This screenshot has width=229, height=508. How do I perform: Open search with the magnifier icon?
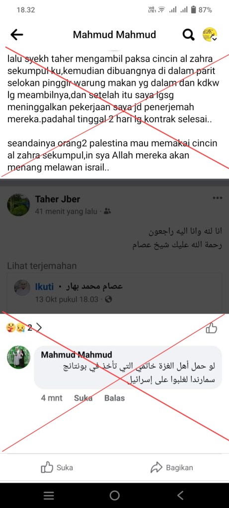188,34
